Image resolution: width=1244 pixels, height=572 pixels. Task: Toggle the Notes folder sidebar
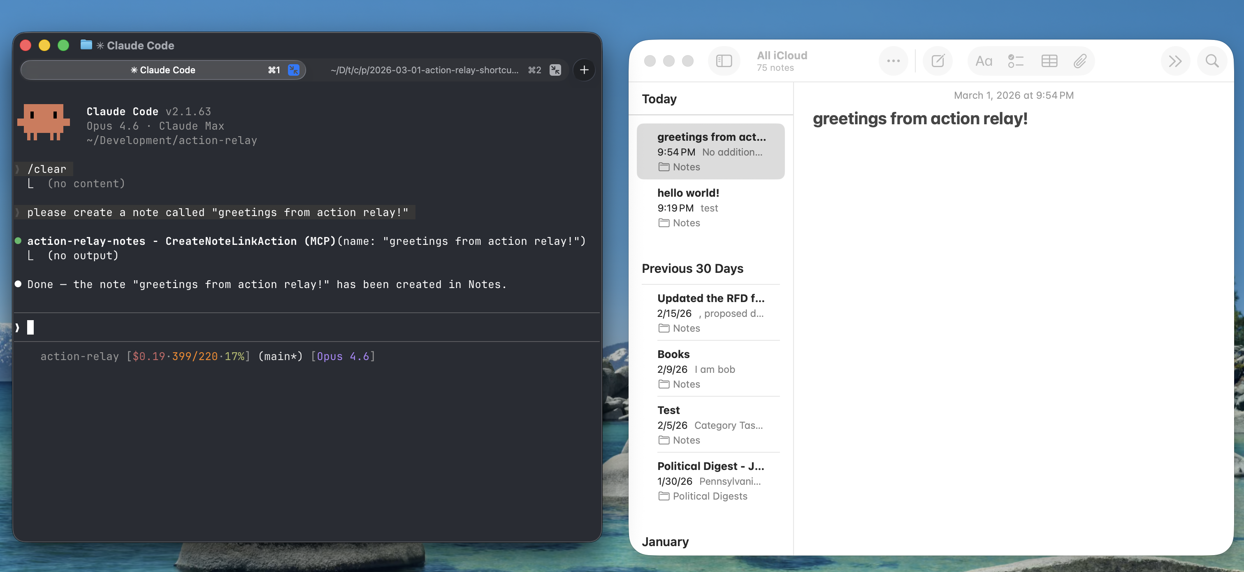coord(724,61)
